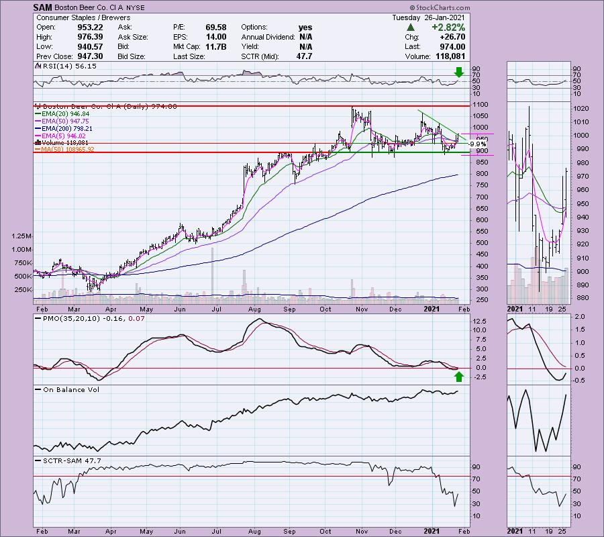Click the Prev Close value 947.30
This screenshot has width=604, height=537.
tap(90, 56)
